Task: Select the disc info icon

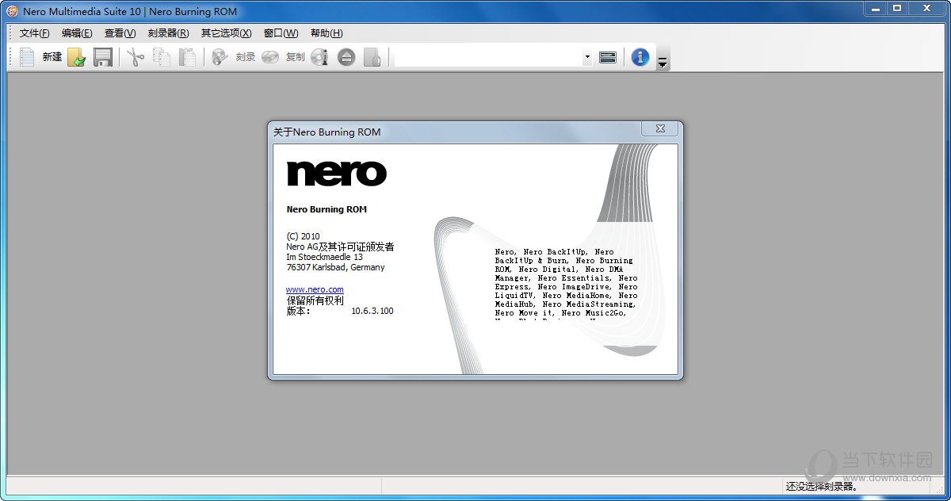Action: (319, 56)
